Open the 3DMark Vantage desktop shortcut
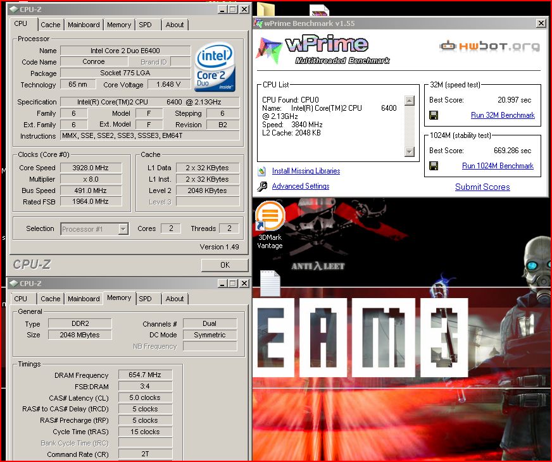The height and width of the screenshot is (462, 552). 270,225
